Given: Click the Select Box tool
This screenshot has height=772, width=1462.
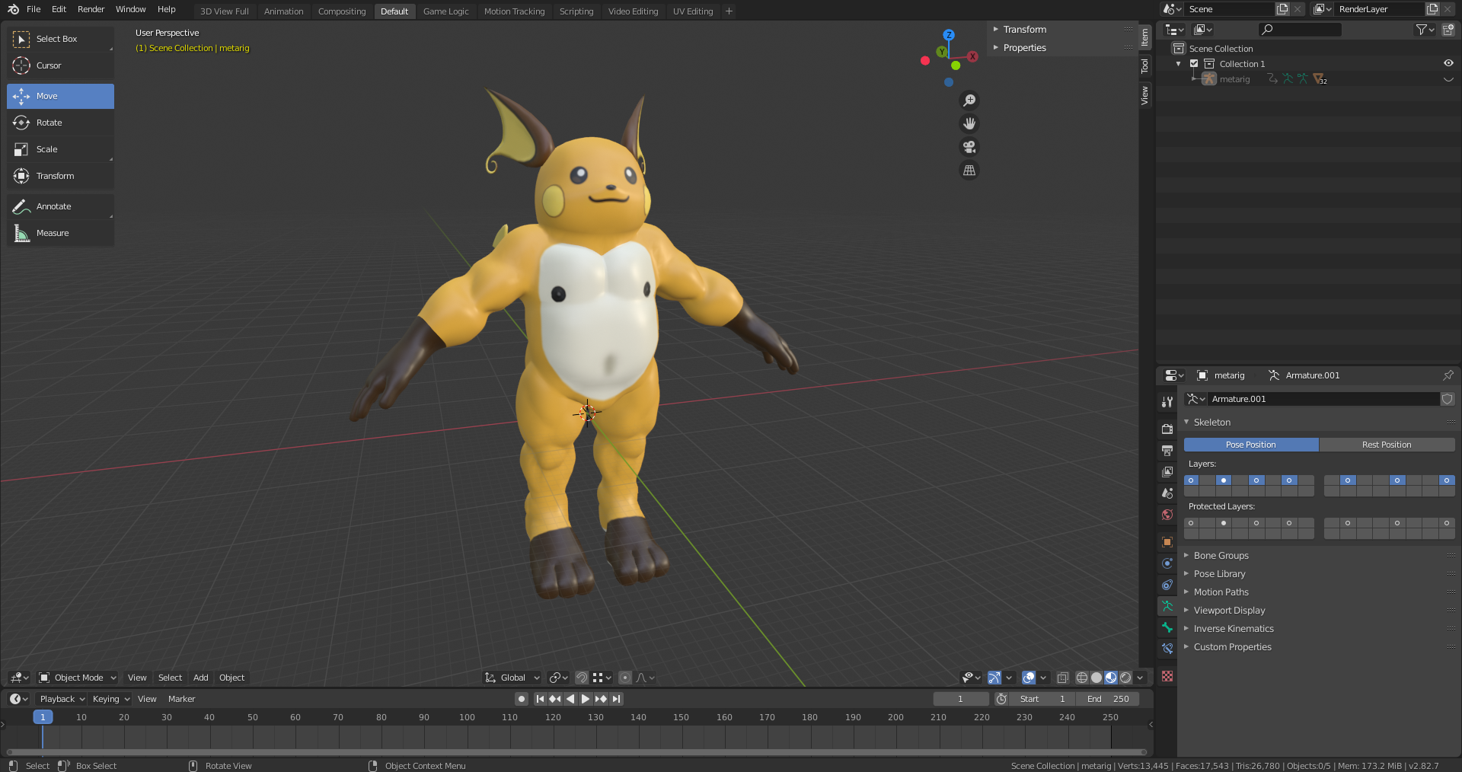Looking at the screenshot, I should click(60, 39).
